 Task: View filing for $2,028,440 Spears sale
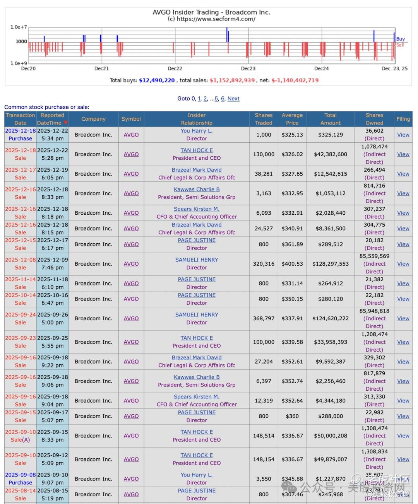(403, 213)
